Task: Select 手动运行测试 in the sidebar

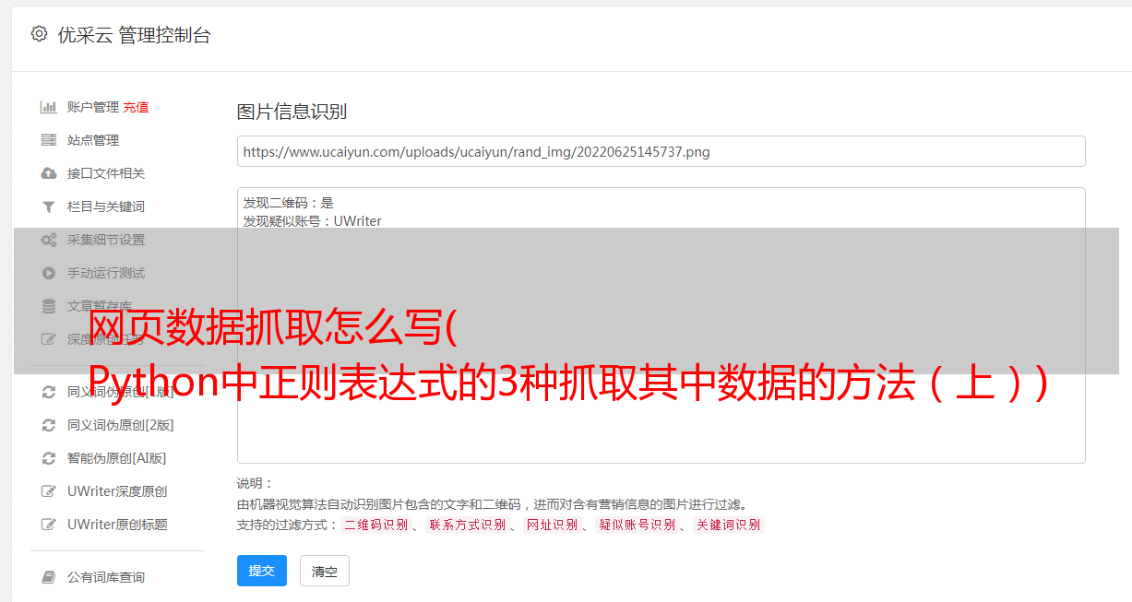Action: click(106, 273)
